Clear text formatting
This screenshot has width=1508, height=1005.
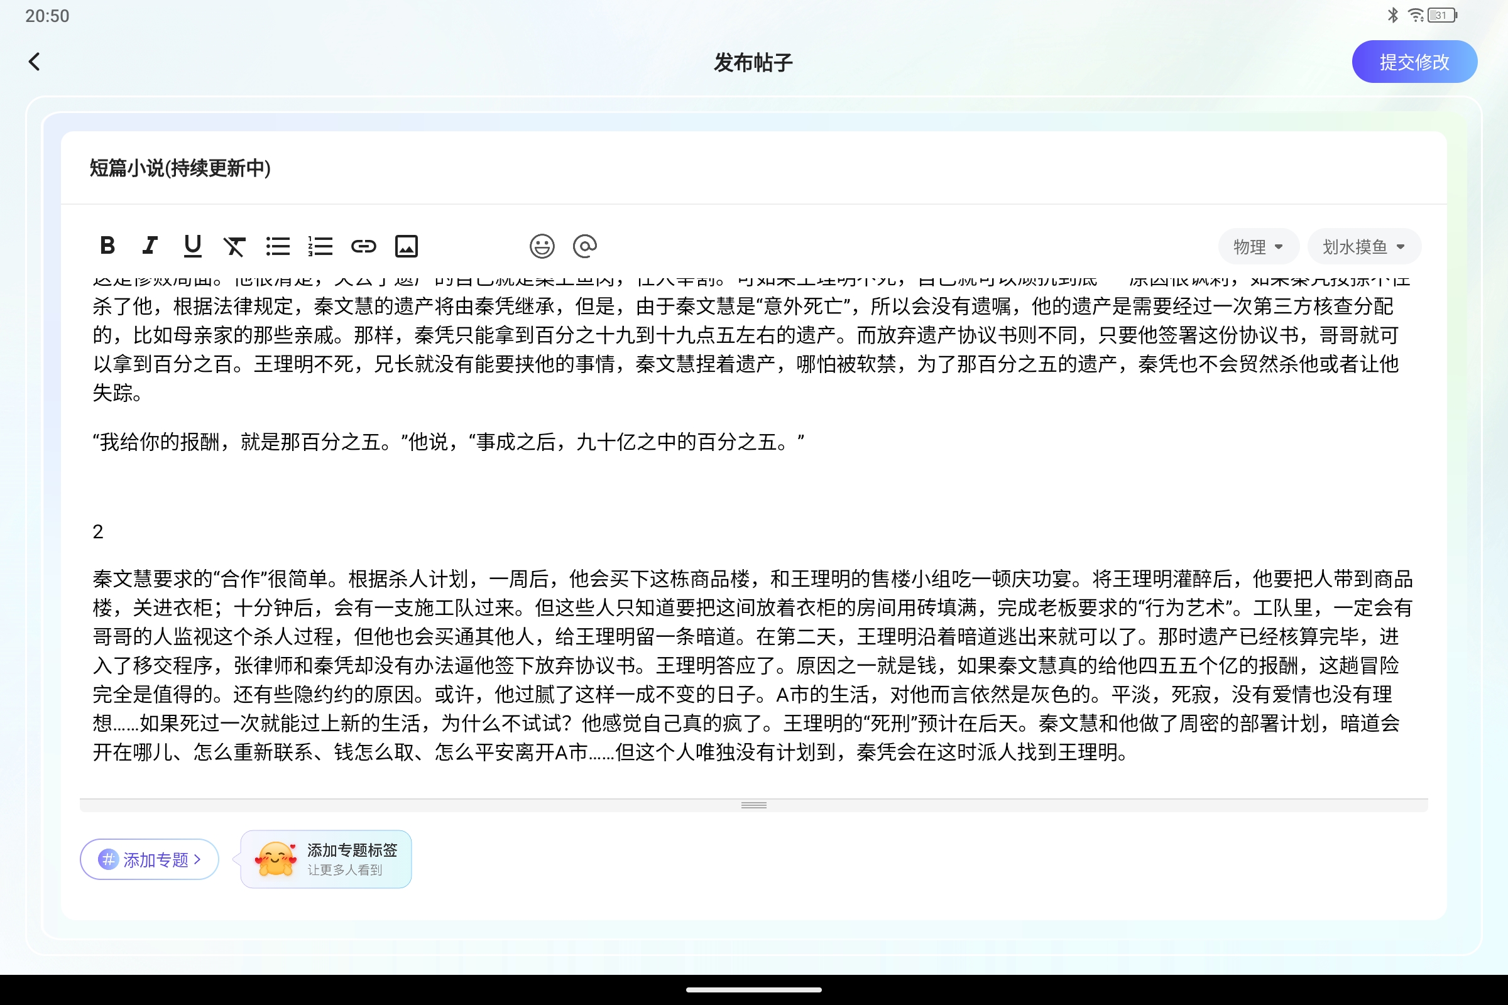[x=235, y=246]
